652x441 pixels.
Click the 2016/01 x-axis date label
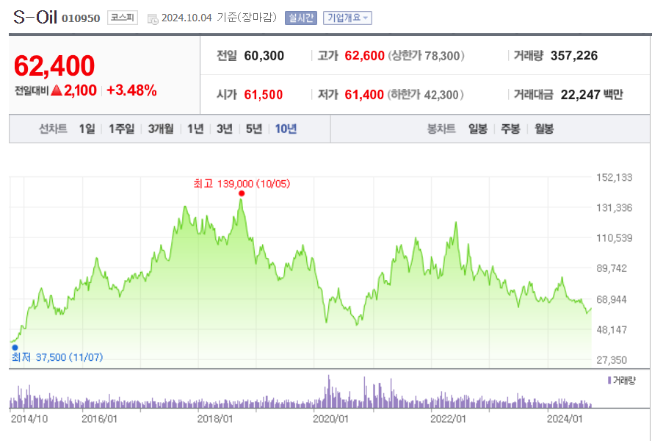tap(99, 418)
